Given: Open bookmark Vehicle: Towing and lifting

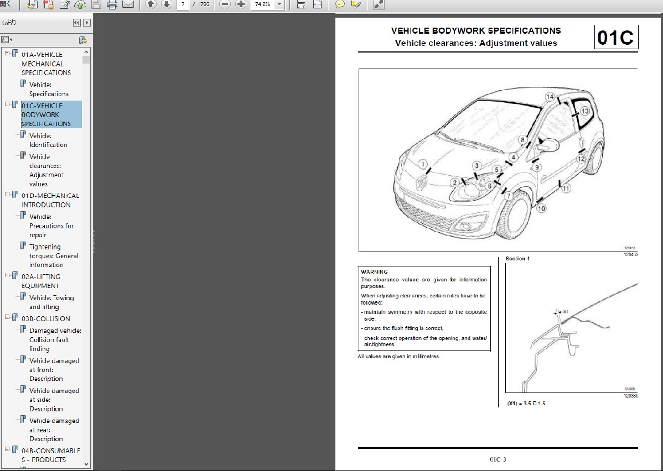Looking at the screenshot, I should click(51, 302).
